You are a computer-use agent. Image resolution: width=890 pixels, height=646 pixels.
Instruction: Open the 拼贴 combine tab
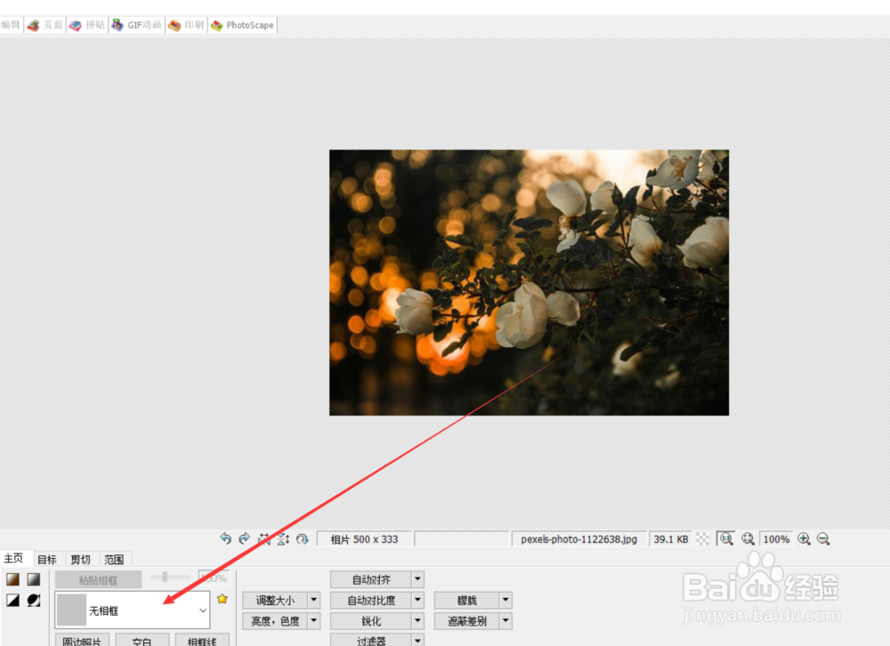(87, 25)
